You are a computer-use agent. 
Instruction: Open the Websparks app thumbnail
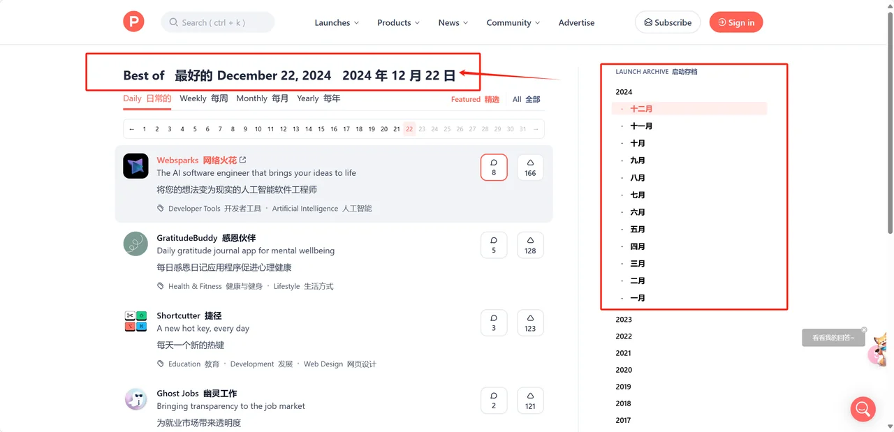135,166
